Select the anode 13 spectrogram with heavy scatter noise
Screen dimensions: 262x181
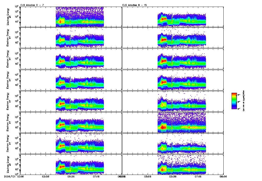173,122
